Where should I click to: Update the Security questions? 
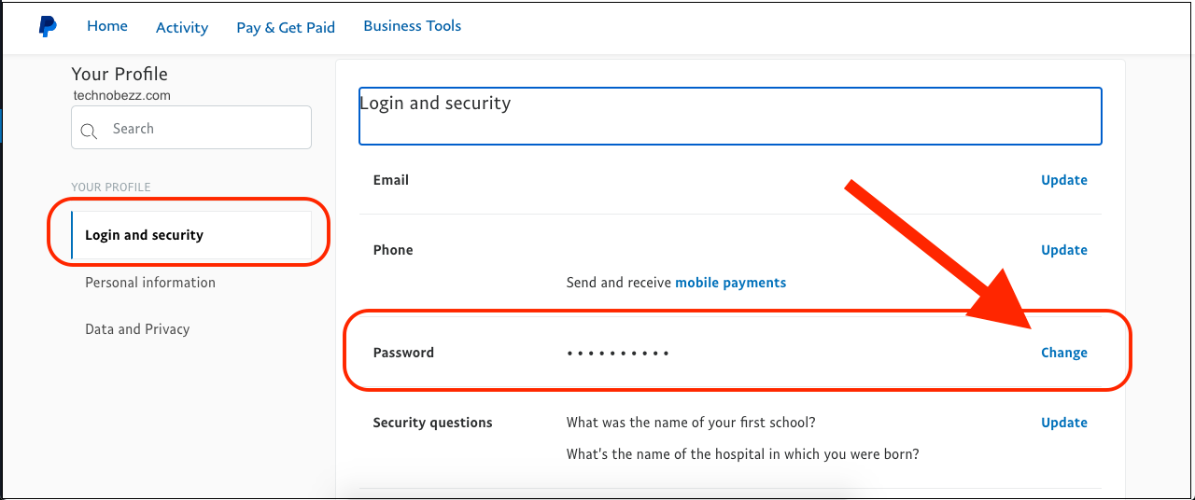tap(1064, 423)
